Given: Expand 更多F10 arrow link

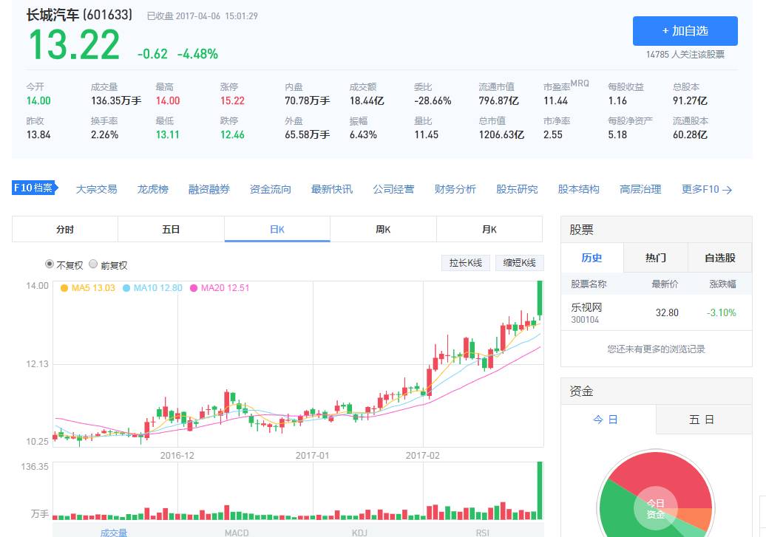Looking at the screenshot, I should point(706,189).
